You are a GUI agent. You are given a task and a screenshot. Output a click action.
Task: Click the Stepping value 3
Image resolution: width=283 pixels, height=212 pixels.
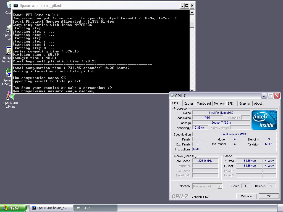point(269,139)
